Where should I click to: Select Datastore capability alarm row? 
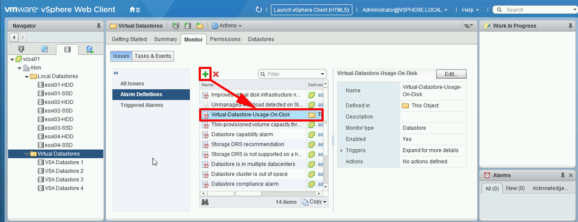[262, 134]
